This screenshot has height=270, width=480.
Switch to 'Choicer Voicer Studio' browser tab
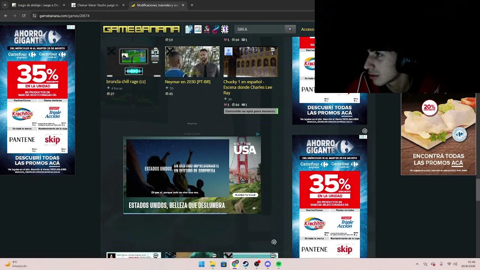pos(96,5)
